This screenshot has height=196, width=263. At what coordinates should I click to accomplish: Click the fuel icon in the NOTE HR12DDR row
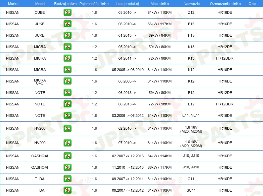pos(67,104)
